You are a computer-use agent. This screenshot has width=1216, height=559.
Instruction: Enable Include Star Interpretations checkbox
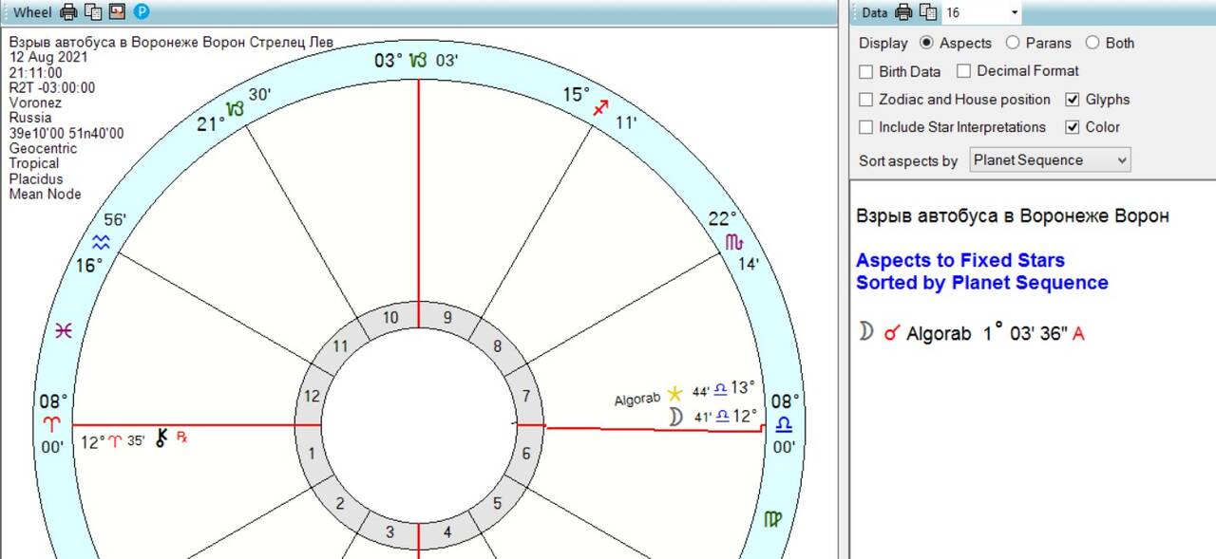click(866, 126)
